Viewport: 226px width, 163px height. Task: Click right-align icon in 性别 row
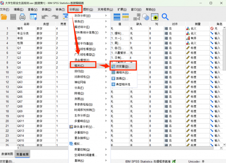point(166,43)
